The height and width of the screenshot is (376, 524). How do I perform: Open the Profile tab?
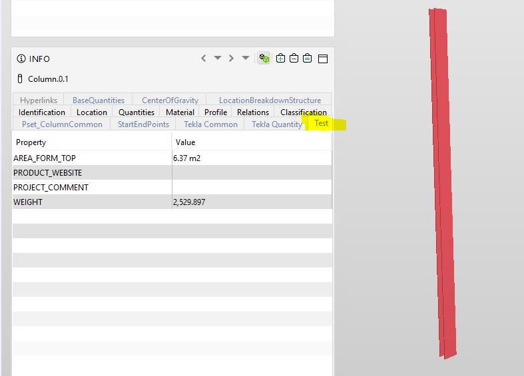[x=216, y=112]
